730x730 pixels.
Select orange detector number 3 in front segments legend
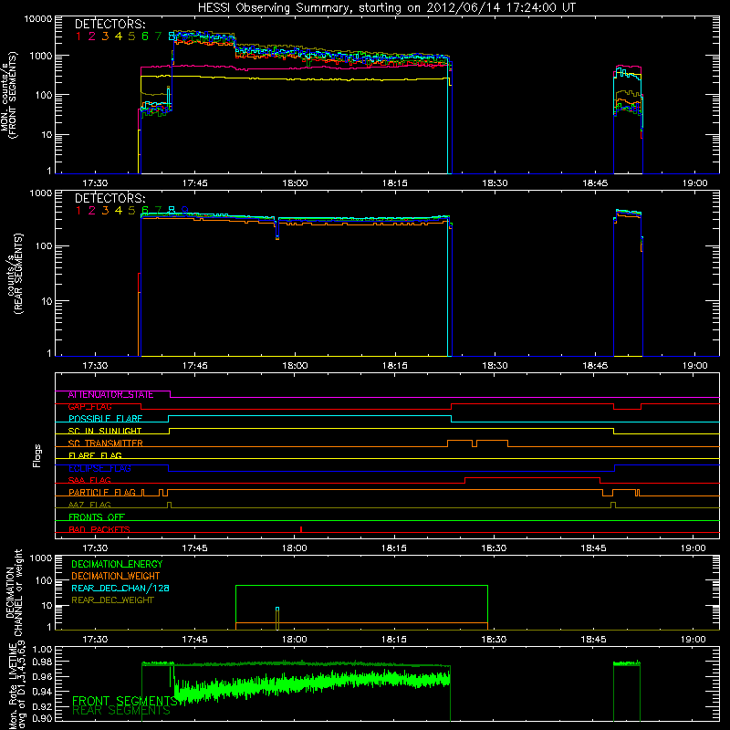[x=105, y=36]
